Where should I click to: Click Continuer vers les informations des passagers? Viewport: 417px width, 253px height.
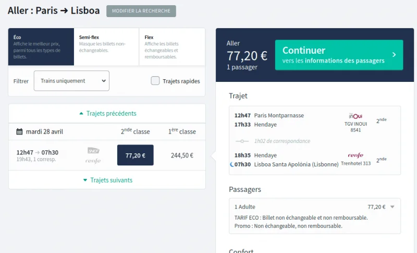339,55
